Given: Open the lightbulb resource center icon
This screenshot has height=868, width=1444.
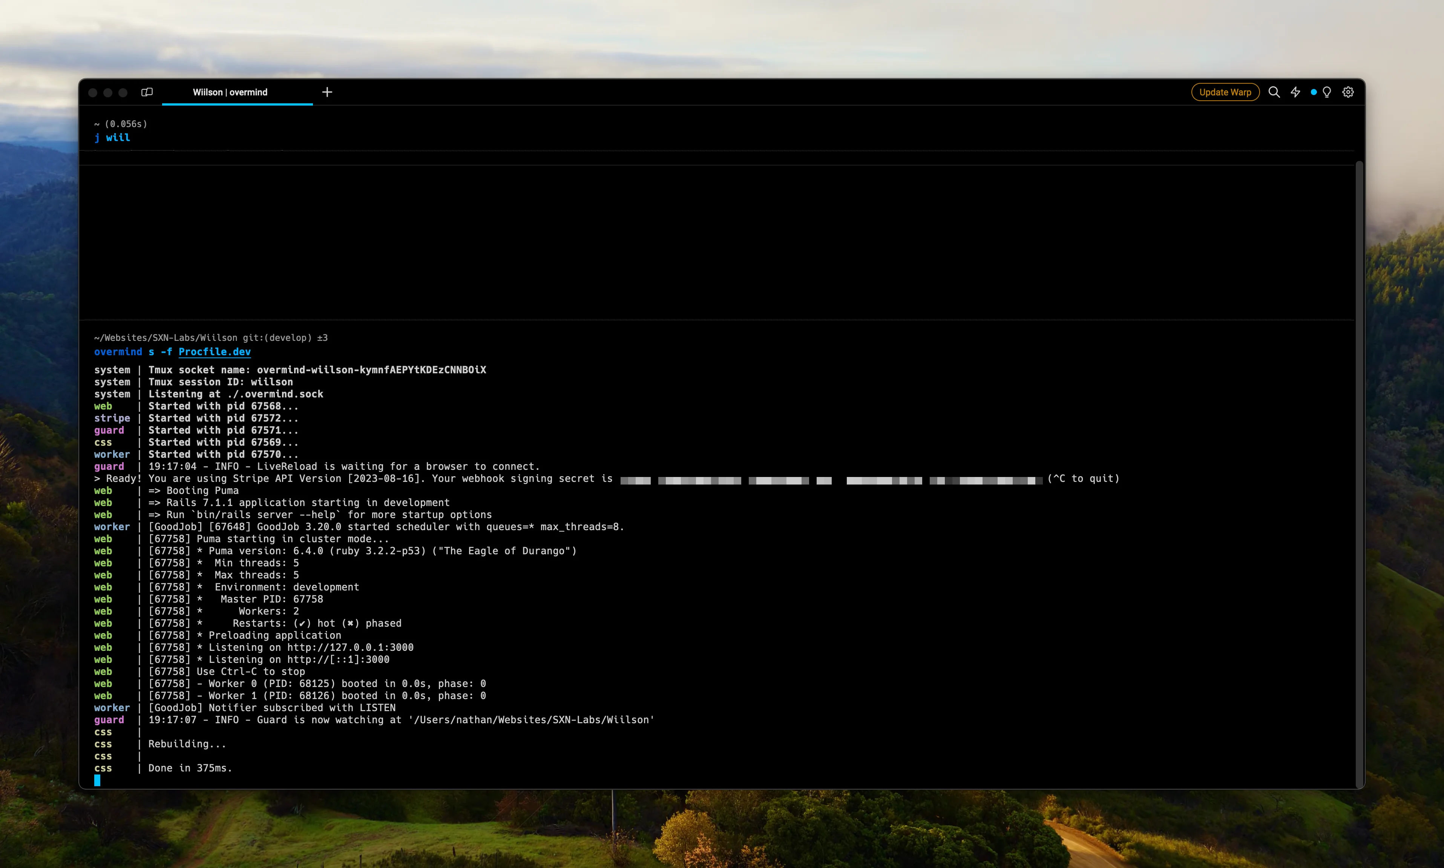Looking at the screenshot, I should tap(1326, 92).
